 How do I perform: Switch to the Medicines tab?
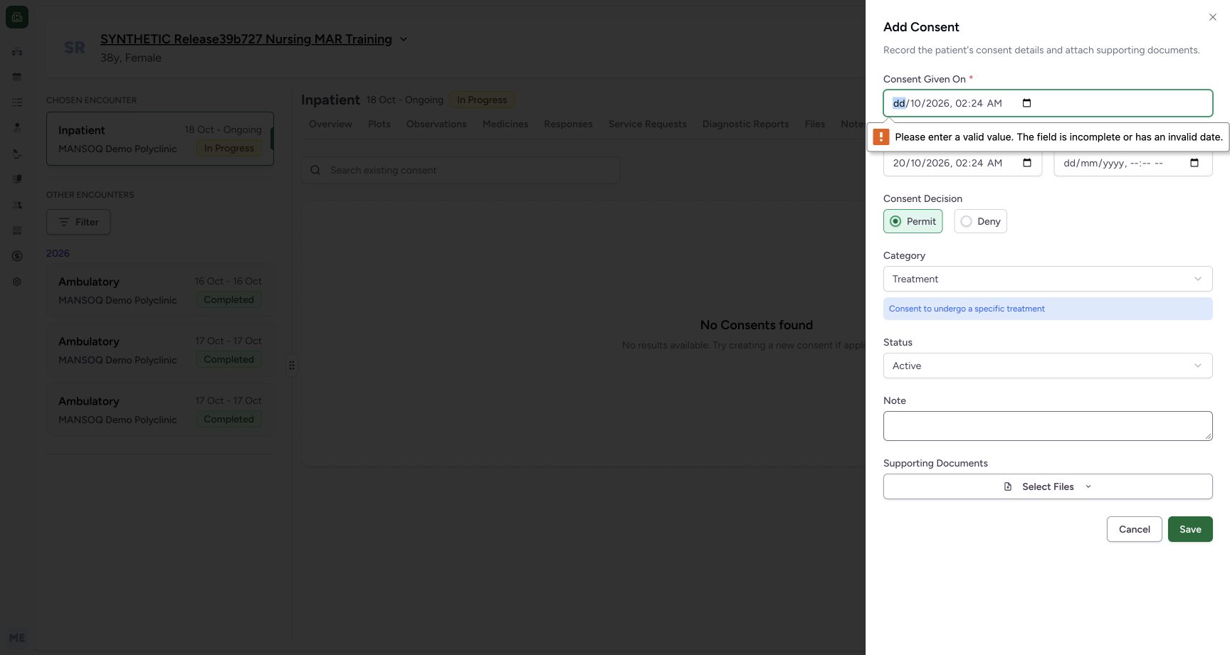pyautogui.click(x=505, y=124)
